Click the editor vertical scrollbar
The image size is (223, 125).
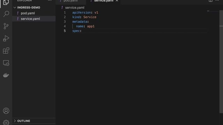(221, 62)
